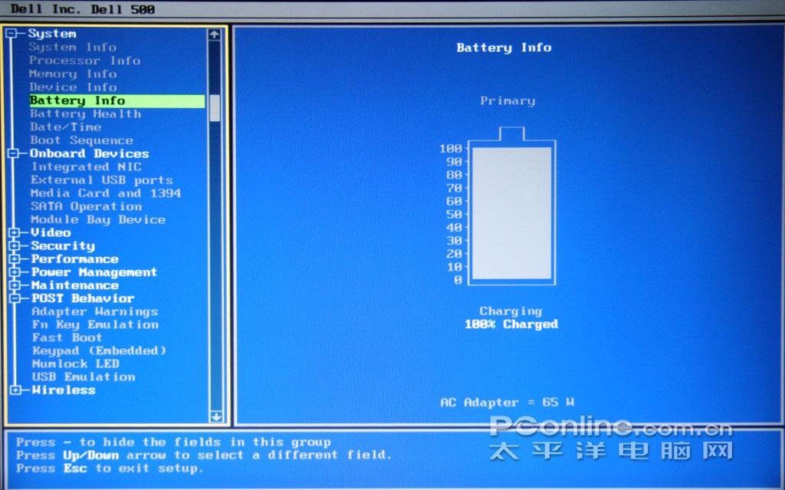Image resolution: width=785 pixels, height=490 pixels.
Task: Expand the Maintenance group
Action: [14, 285]
